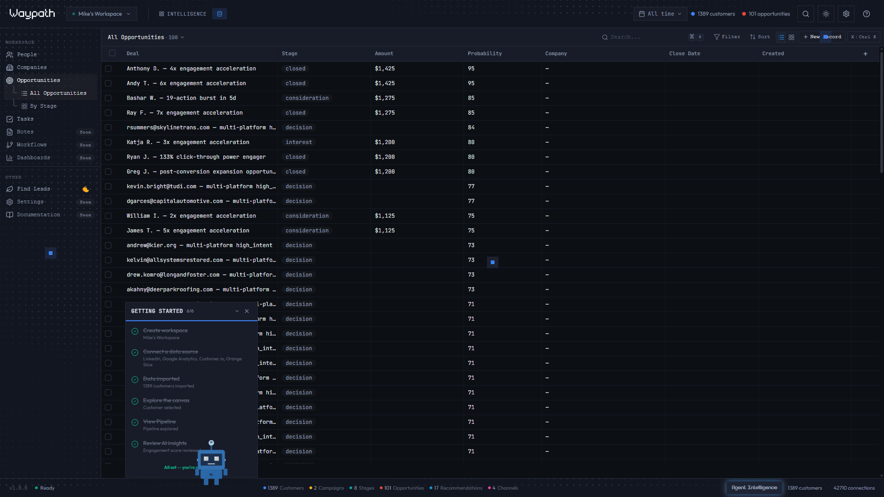Viewport: 884px width, 497px height.
Task: Open settings gear in top bar
Action: click(846, 14)
